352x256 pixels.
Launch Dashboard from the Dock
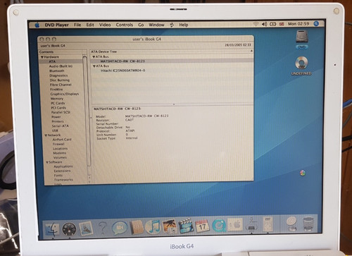(x=69, y=228)
